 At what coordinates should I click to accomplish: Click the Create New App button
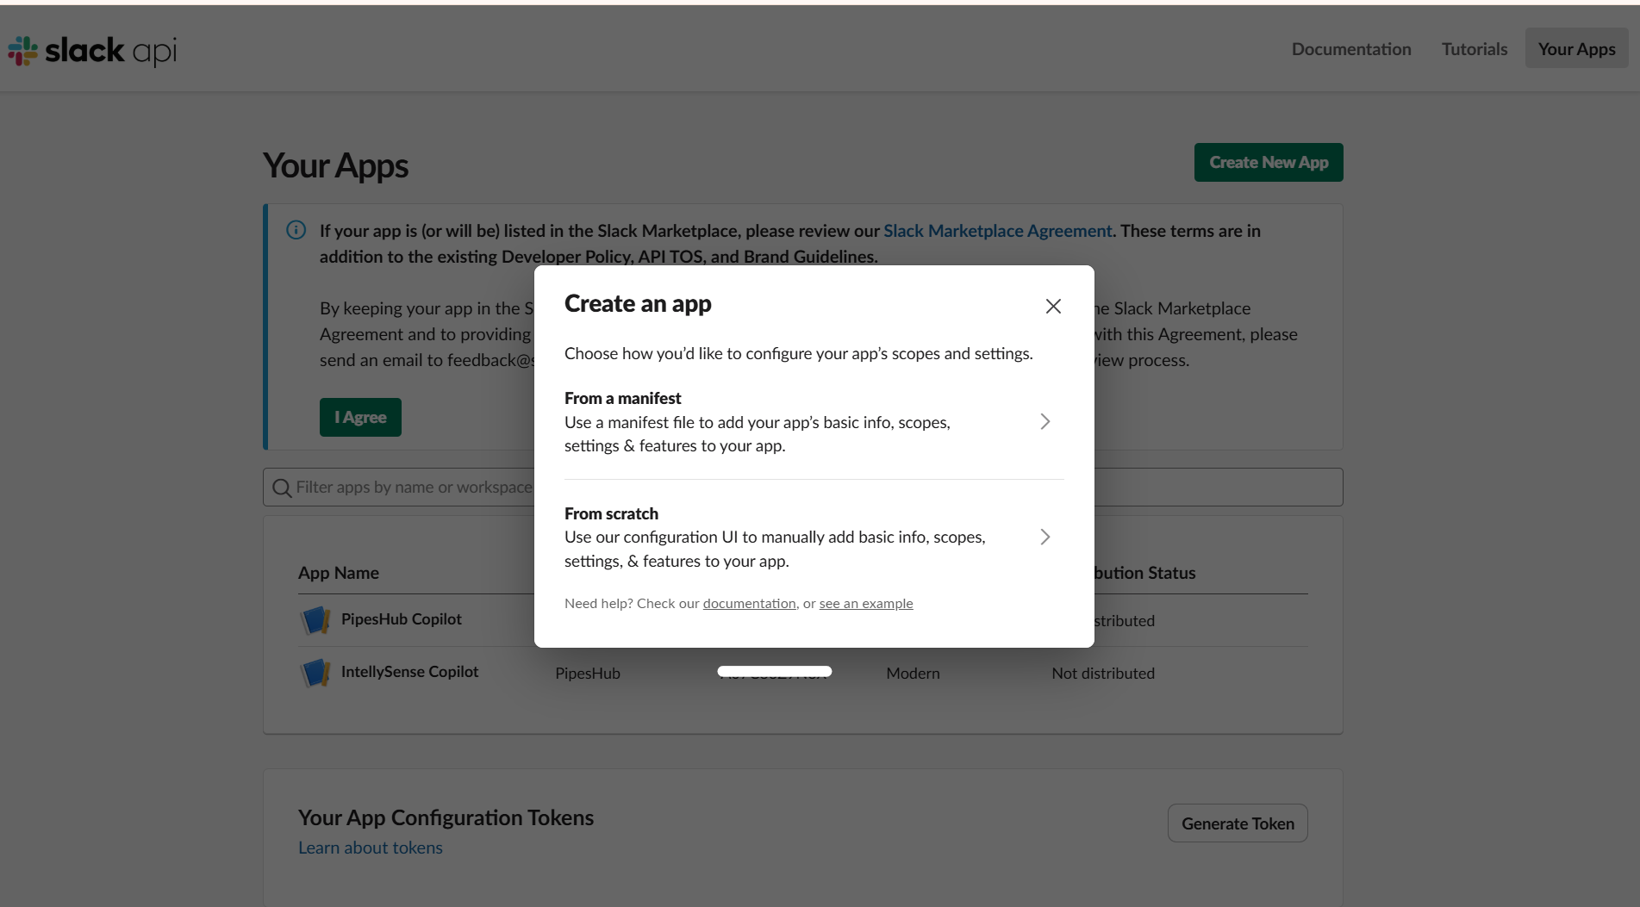(1268, 162)
